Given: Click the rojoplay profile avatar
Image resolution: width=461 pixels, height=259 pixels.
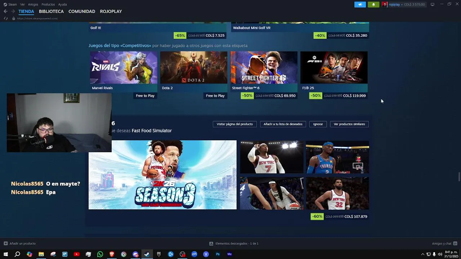Looking at the screenshot, I should click(x=385, y=4).
